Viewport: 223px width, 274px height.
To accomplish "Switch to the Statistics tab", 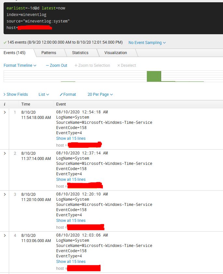I will click(80, 53).
